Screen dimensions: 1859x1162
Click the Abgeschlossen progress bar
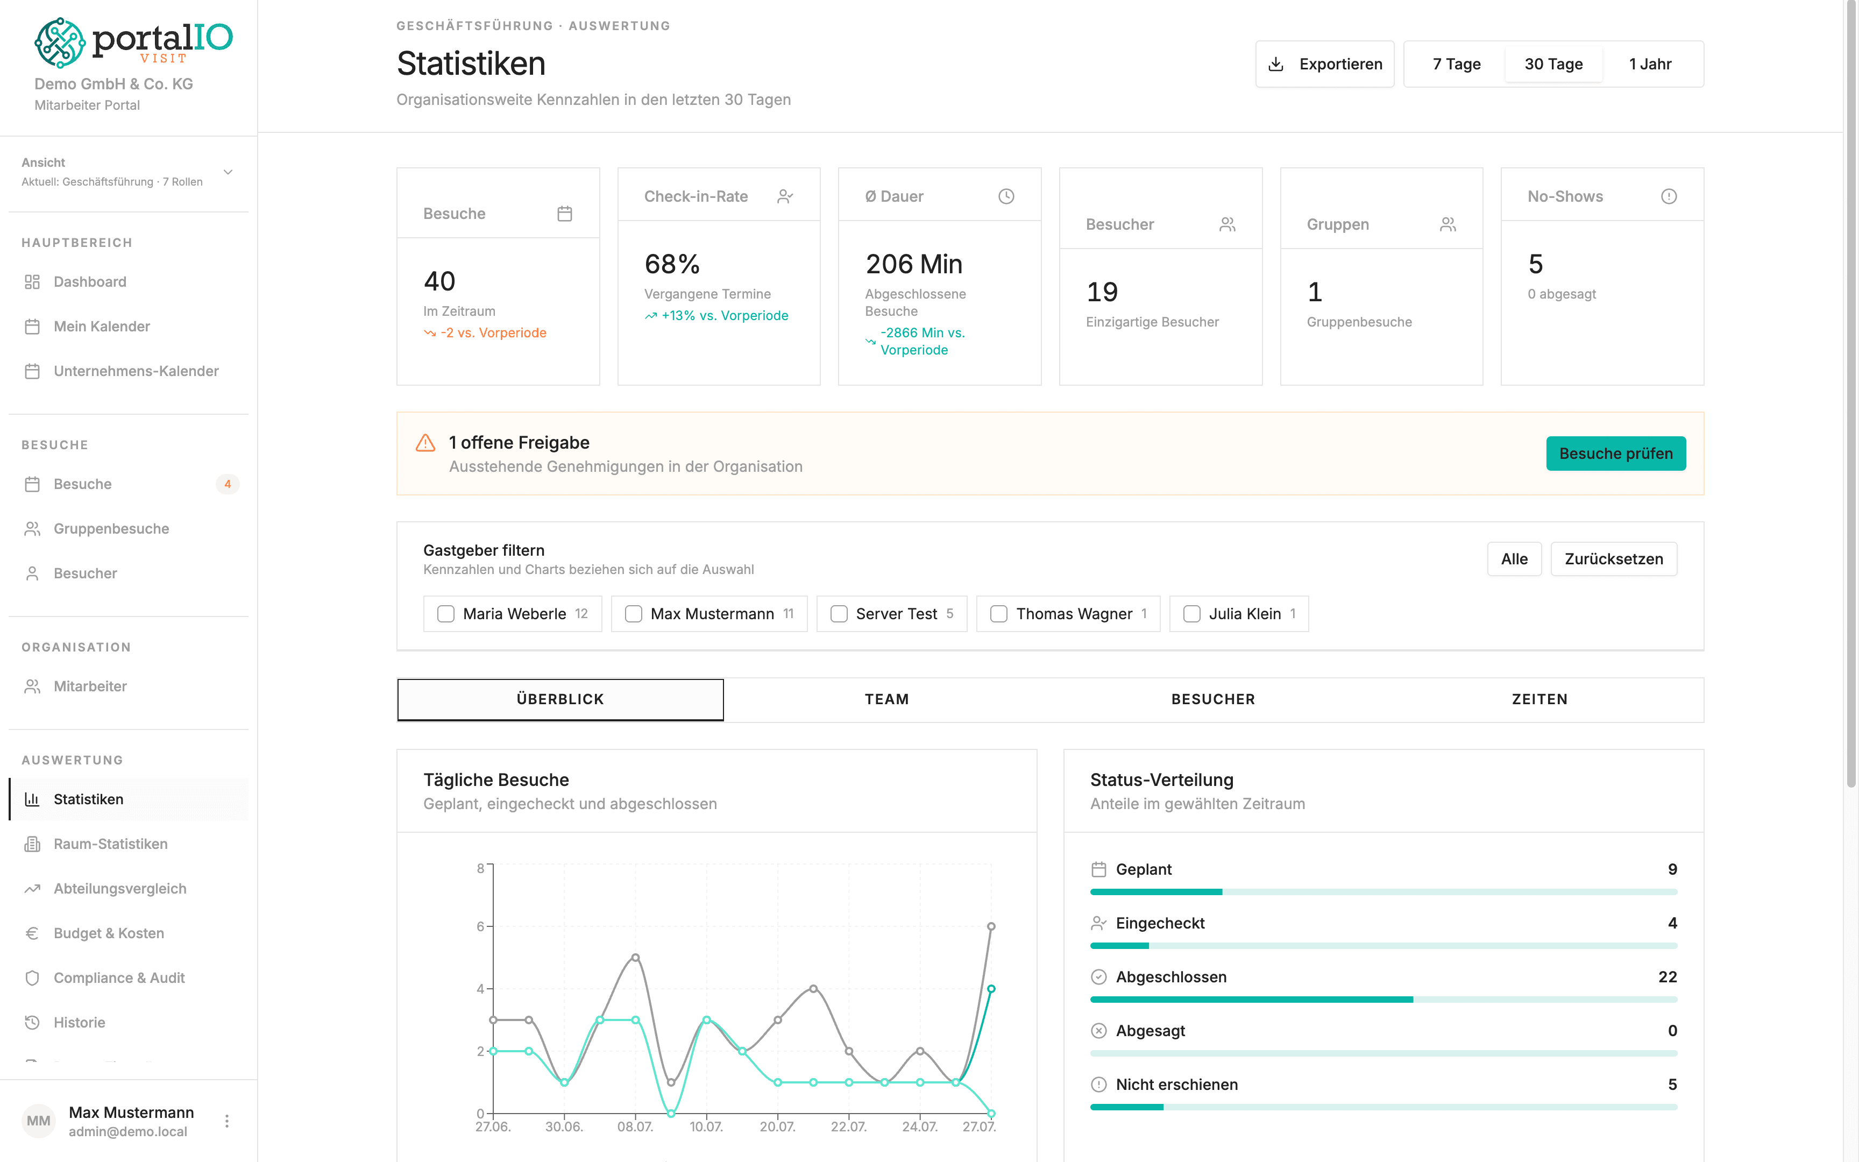[1383, 1000]
